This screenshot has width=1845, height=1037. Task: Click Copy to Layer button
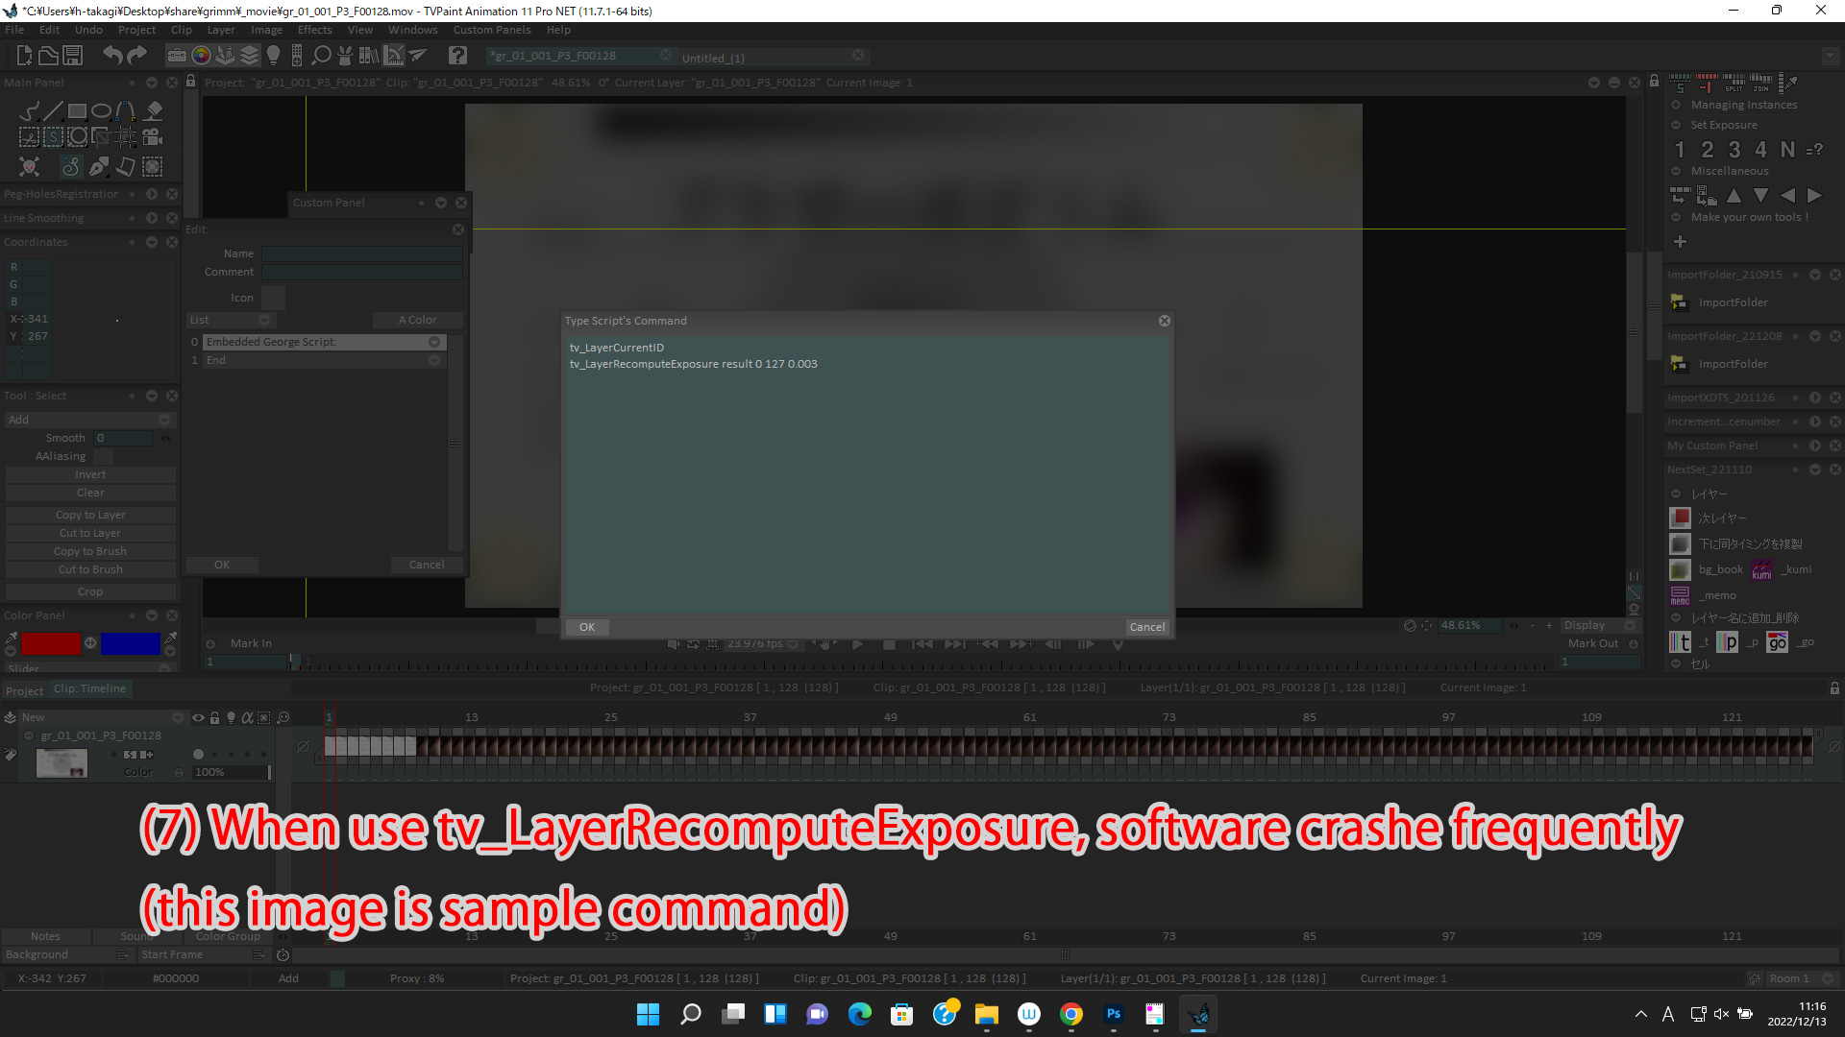point(90,515)
